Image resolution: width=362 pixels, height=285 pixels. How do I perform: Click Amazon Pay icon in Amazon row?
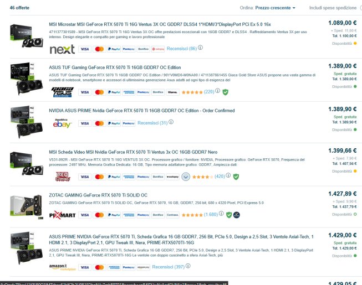pyautogui.click(x=143, y=267)
